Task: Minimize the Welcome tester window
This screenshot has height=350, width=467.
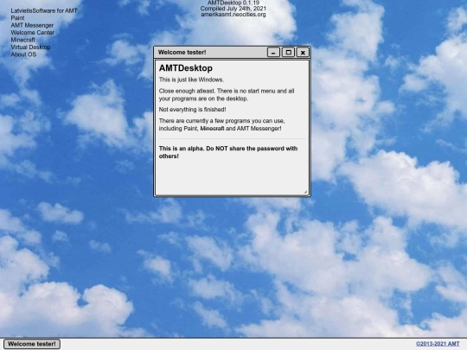Action: coord(273,53)
